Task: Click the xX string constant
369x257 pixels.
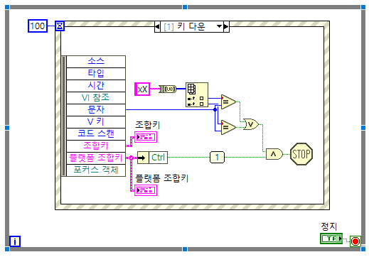Action: (x=142, y=89)
